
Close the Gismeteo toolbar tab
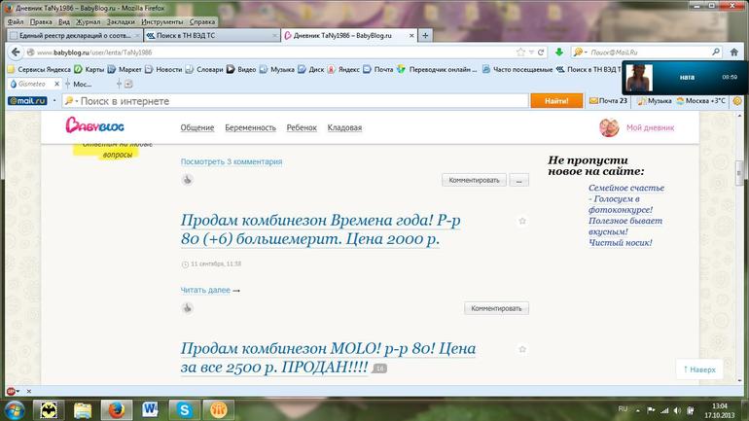pyautogui.click(x=56, y=84)
